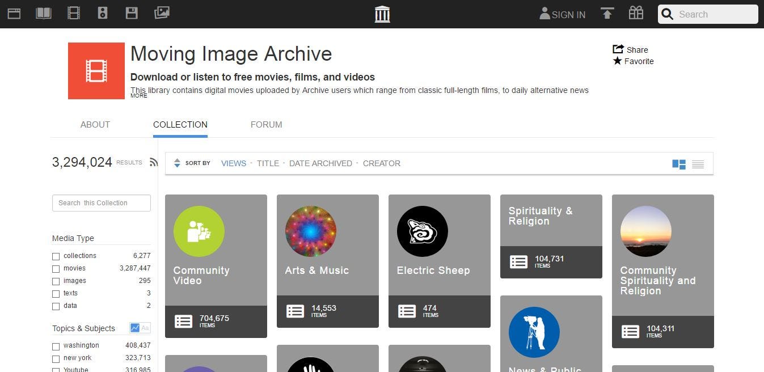Click the list icon on Community Video
The width and height of the screenshot is (764, 372).
184,321
